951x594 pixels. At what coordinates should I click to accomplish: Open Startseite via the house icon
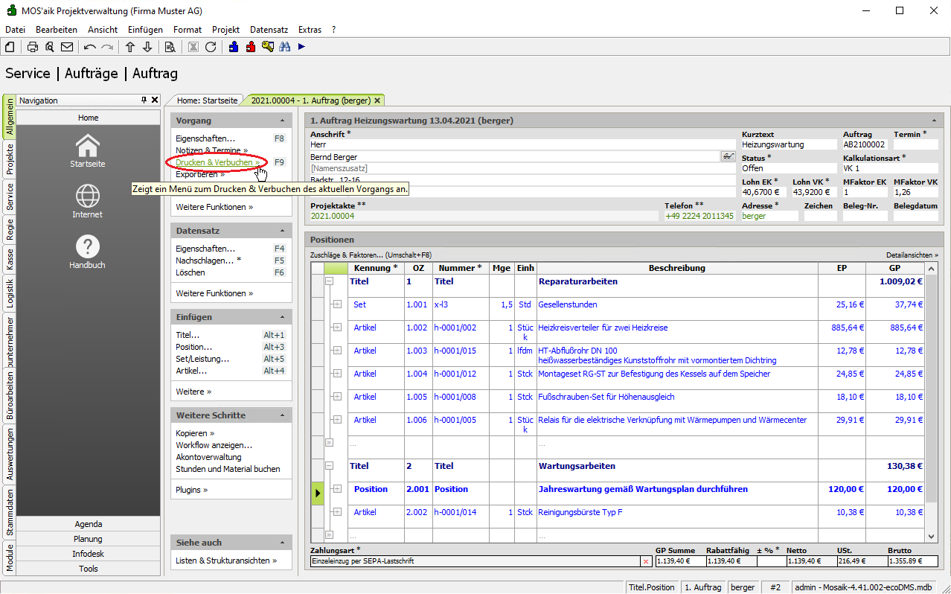(88, 147)
